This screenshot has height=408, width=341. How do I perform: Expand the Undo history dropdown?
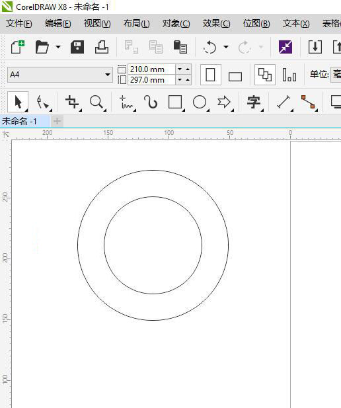[226, 47]
